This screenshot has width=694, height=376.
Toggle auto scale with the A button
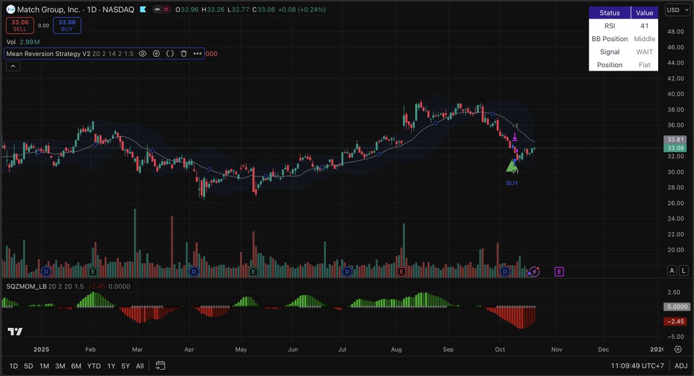(x=671, y=270)
